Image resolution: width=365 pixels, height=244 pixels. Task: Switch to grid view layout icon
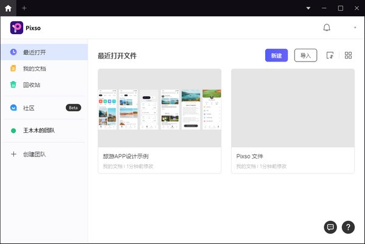click(349, 55)
